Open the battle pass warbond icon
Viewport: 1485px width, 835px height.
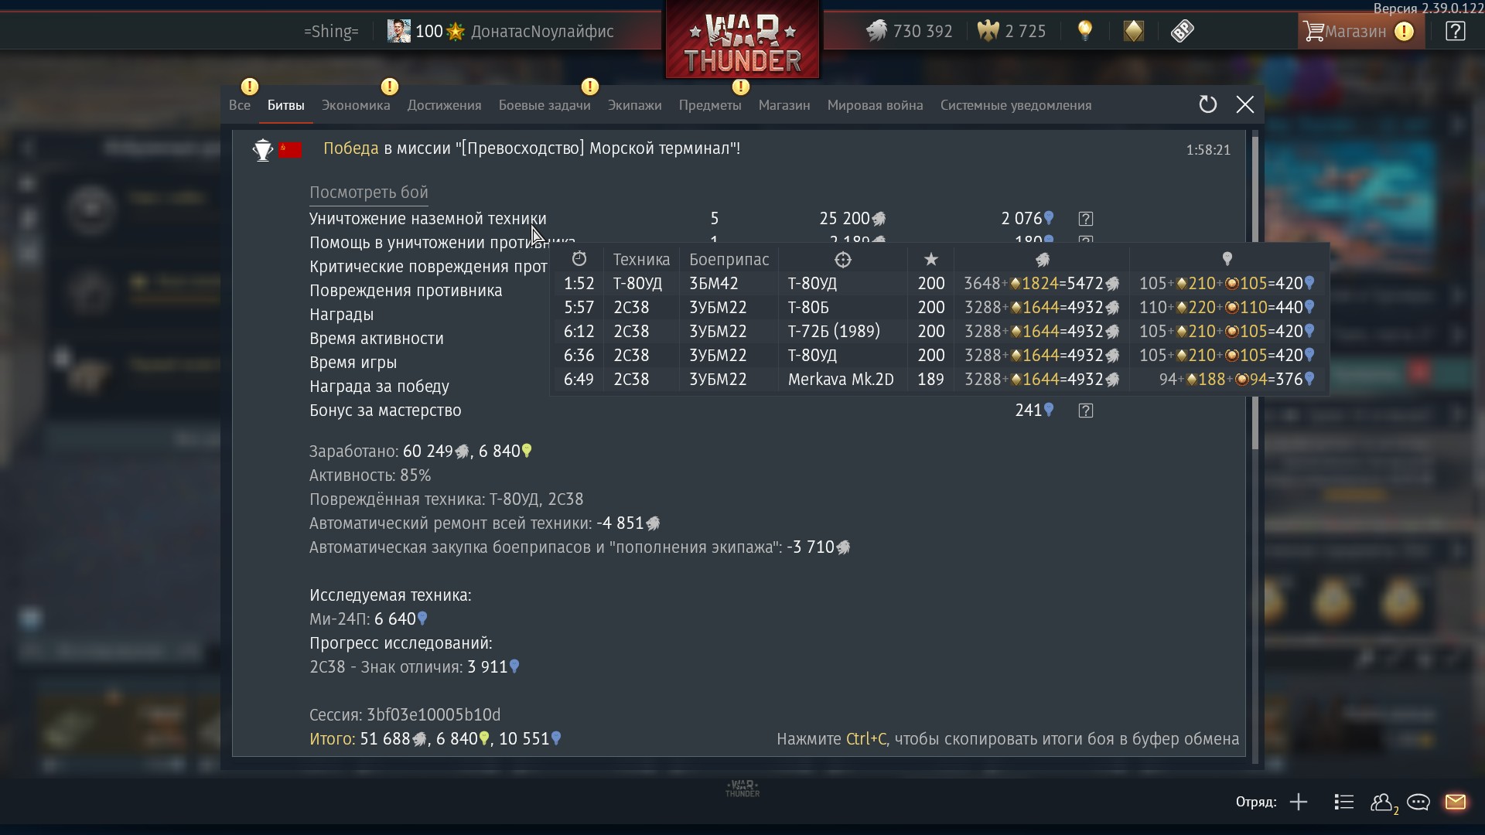[1134, 31]
